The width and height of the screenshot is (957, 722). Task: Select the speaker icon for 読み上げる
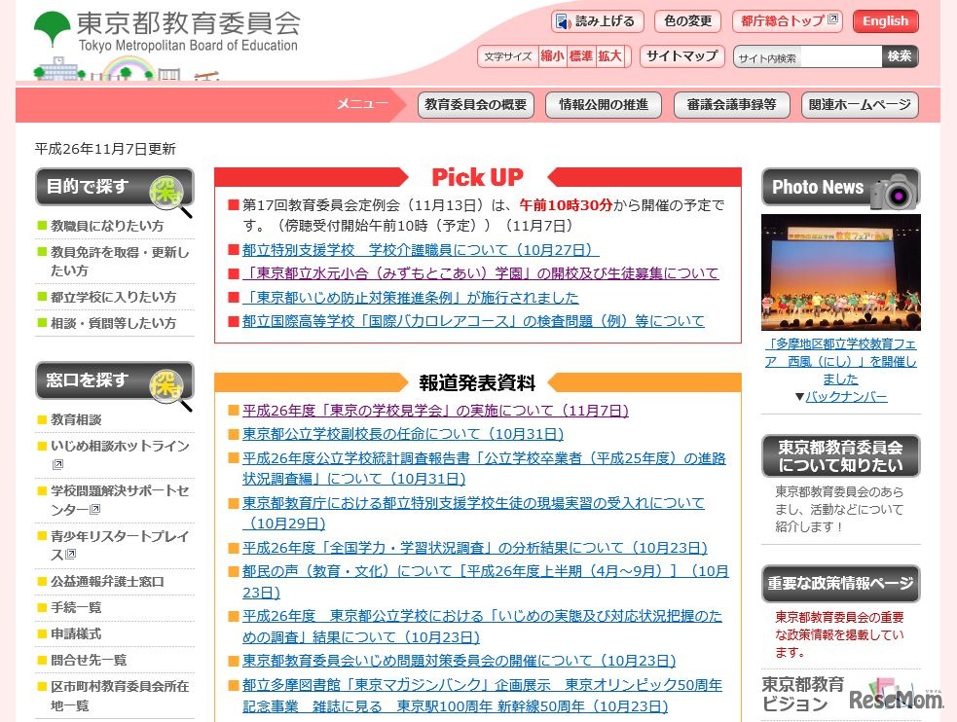(x=564, y=20)
